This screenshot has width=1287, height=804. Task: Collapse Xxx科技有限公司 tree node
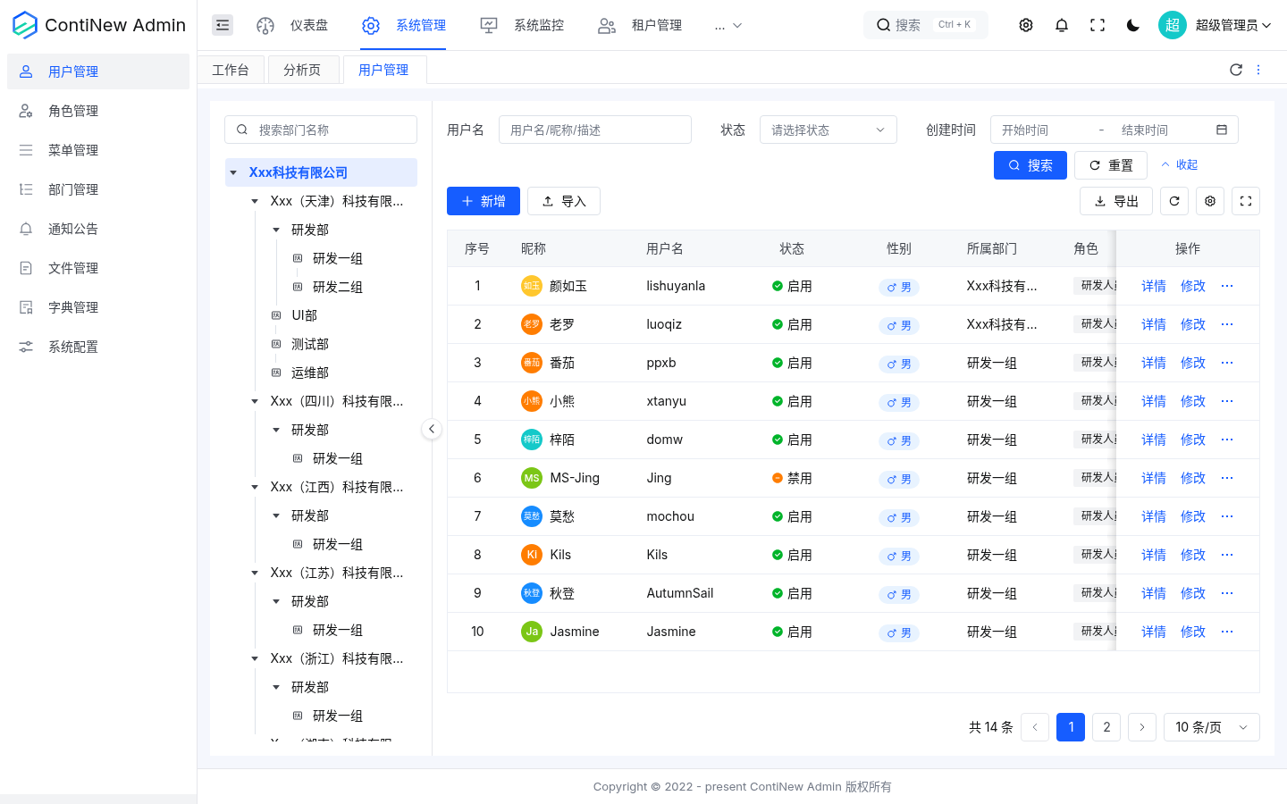(x=233, y=172)
